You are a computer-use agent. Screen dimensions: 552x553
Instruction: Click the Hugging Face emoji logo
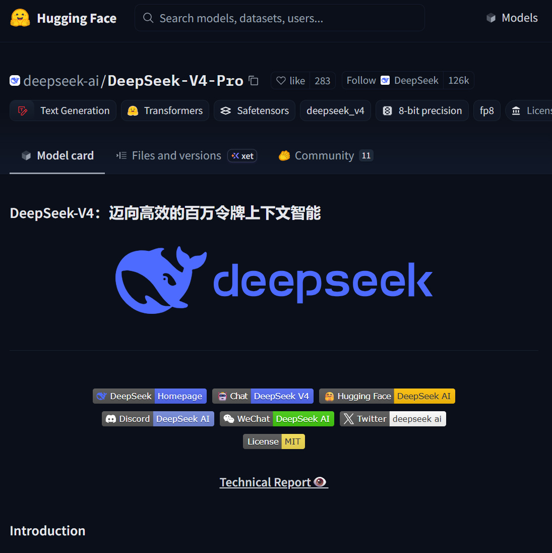point(20,18)
